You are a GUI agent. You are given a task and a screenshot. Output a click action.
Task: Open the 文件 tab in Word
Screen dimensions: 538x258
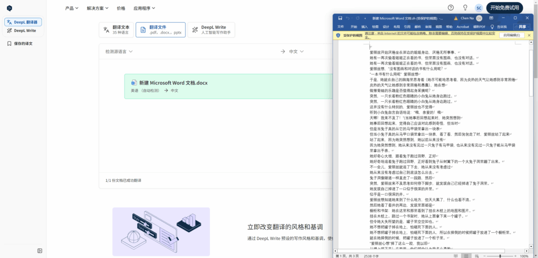point(340,27)
